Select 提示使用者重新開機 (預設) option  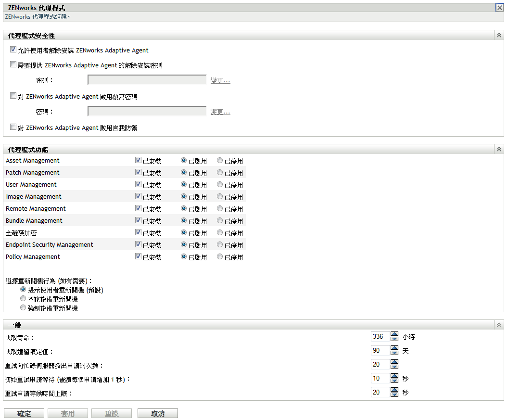pyautogui.click(x=23, y=289)
